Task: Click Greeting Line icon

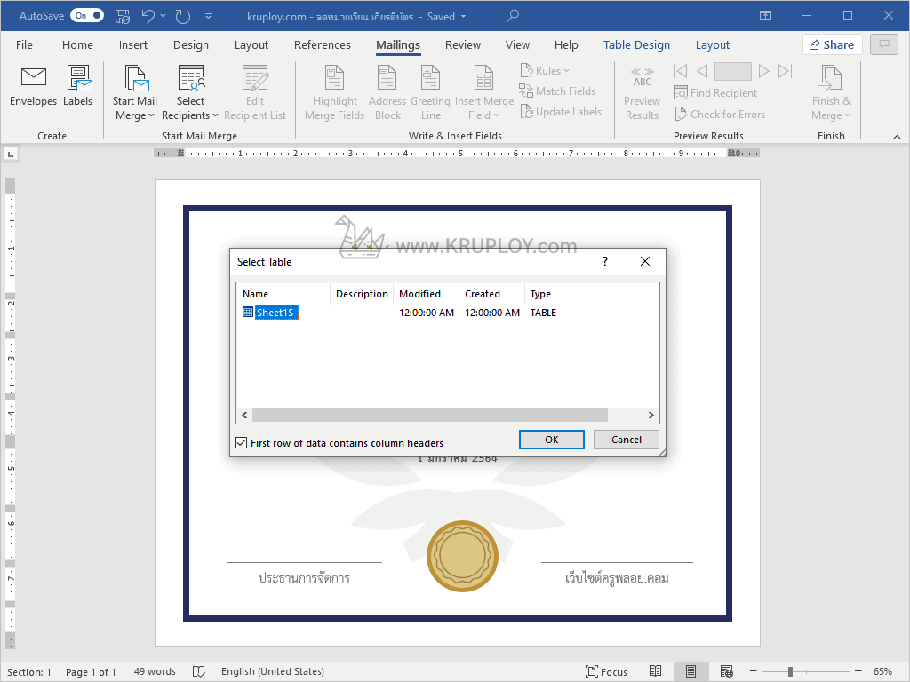Action: point(430,78)
